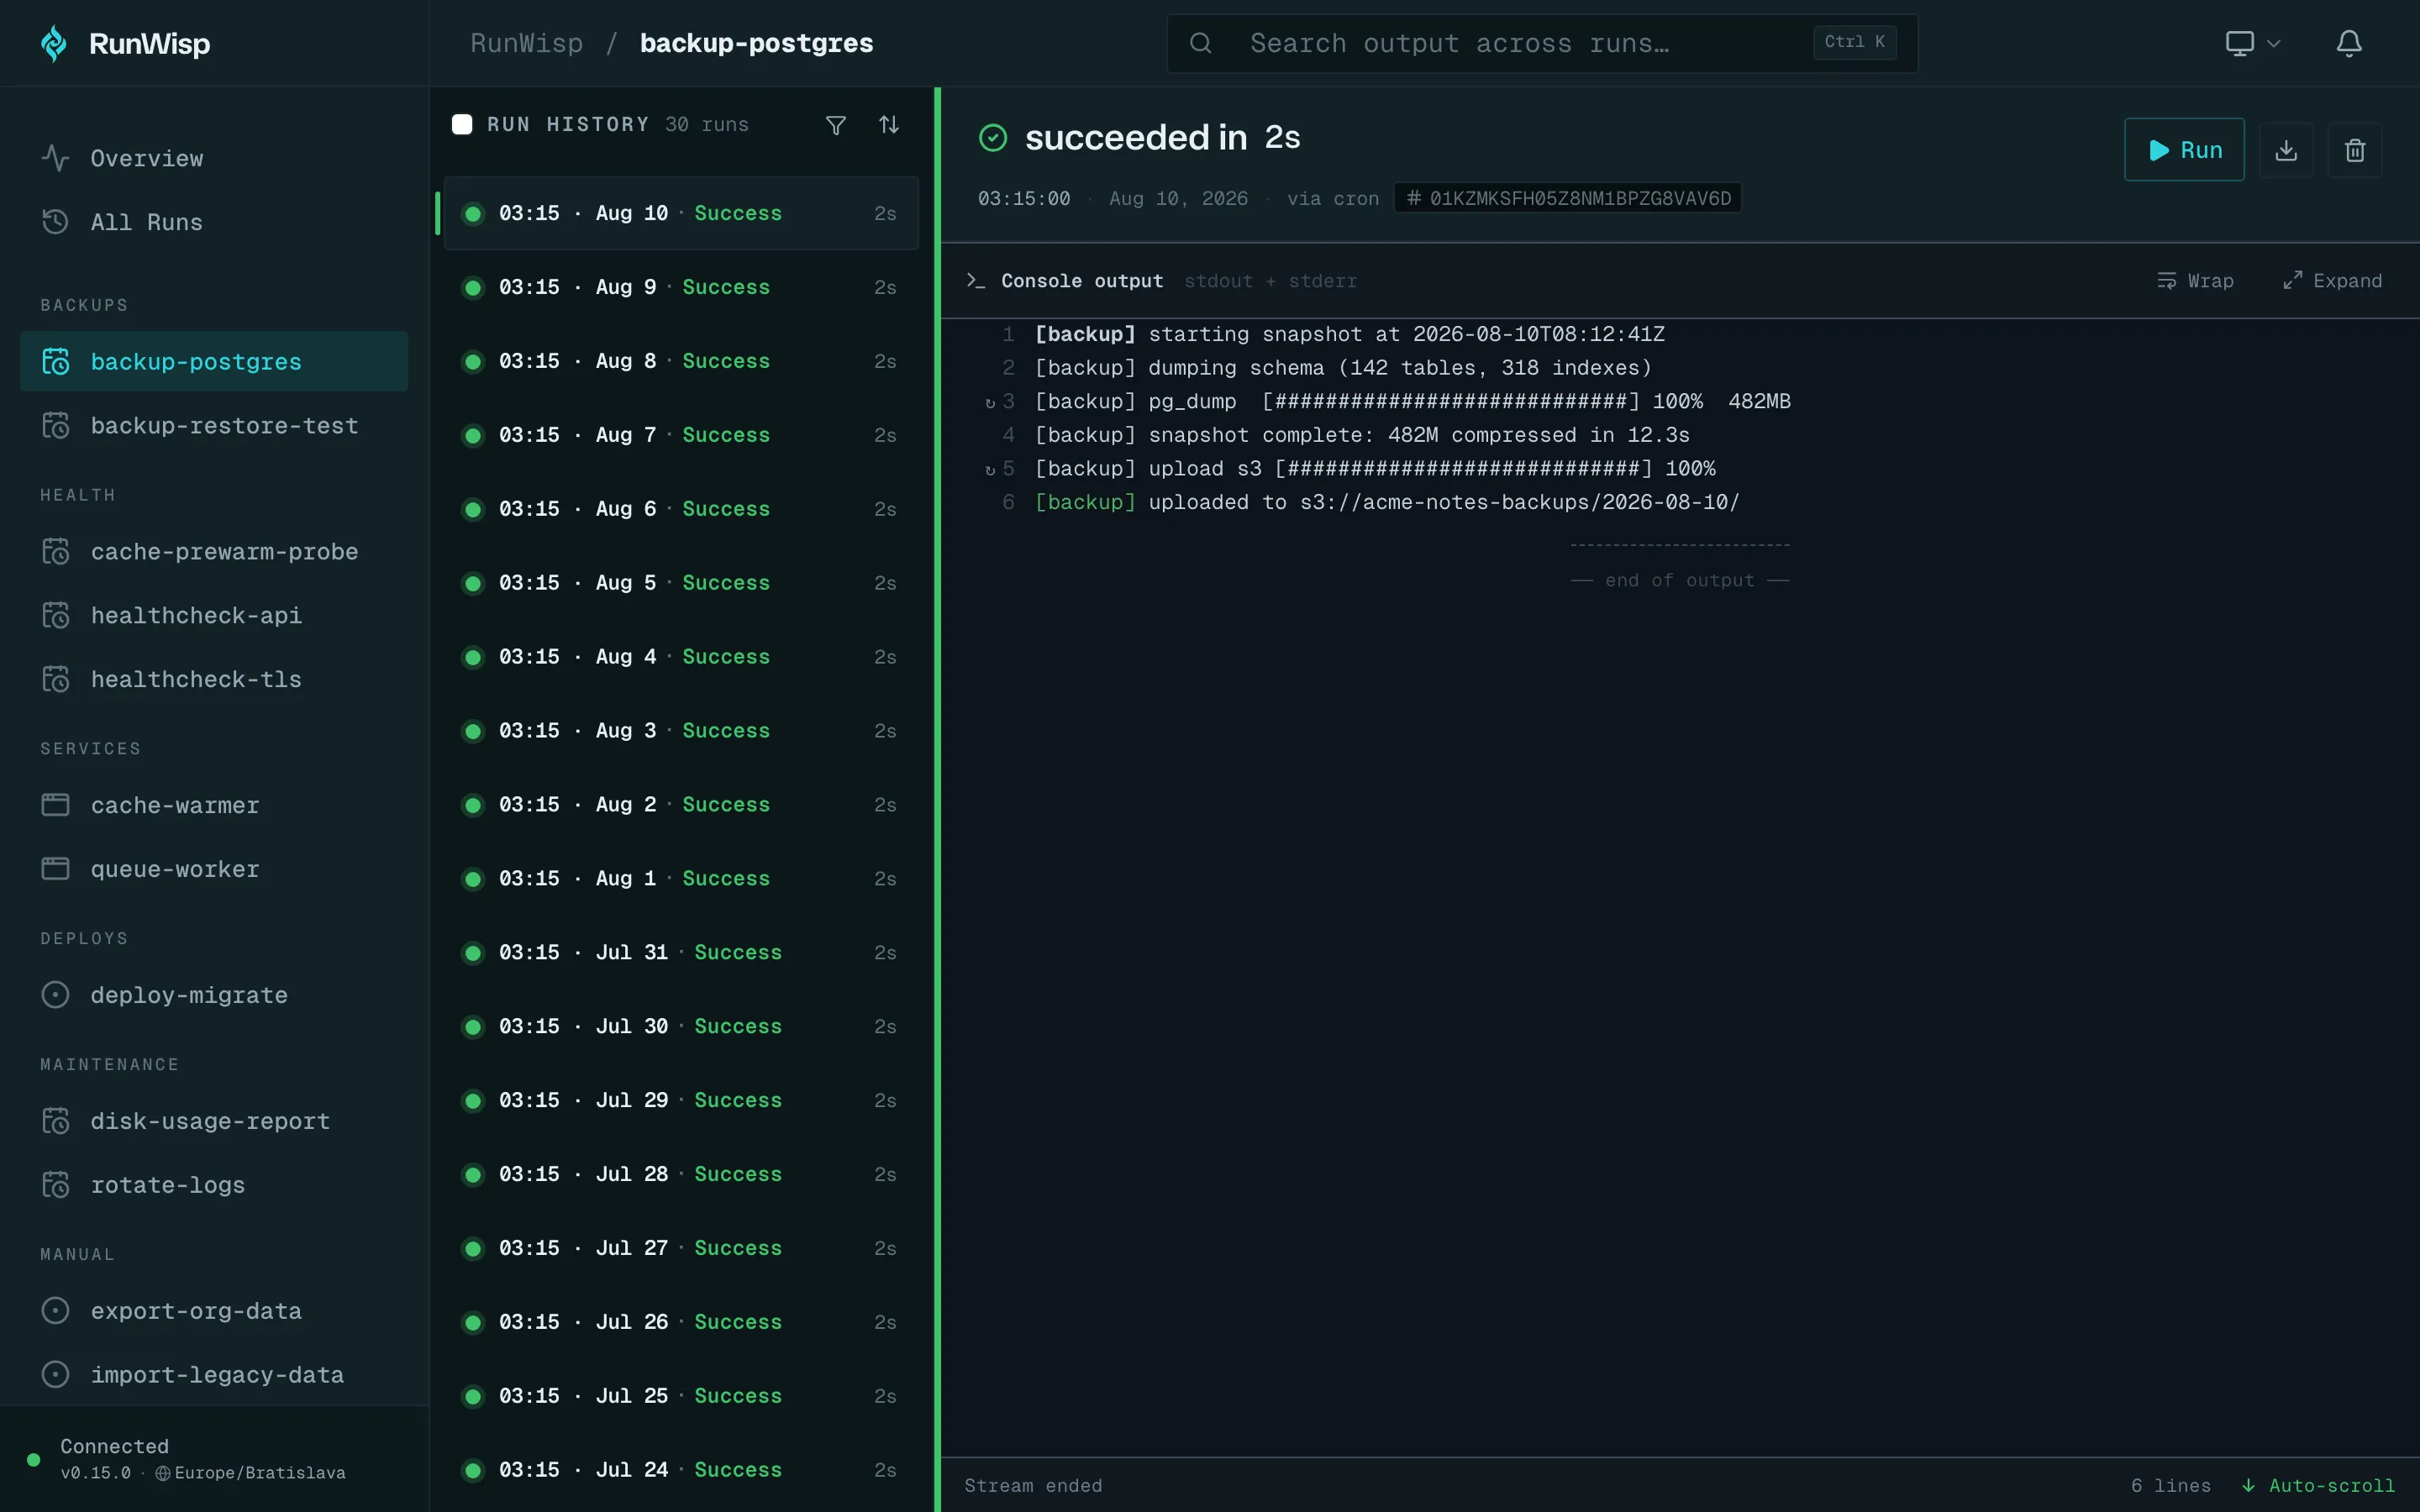Select the Jul 24 run
Viewport: 2420px width, 1512px height.
(x=681, y=1471)
